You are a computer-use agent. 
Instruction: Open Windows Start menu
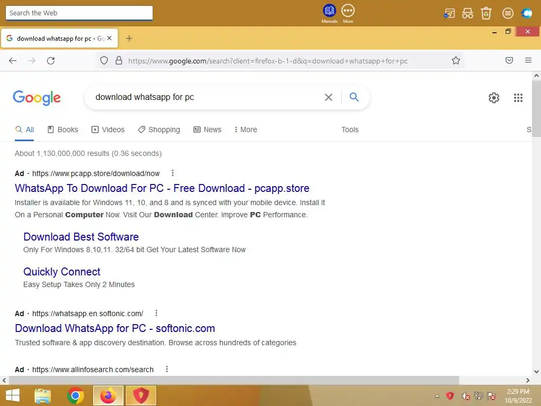pos(13,395)
